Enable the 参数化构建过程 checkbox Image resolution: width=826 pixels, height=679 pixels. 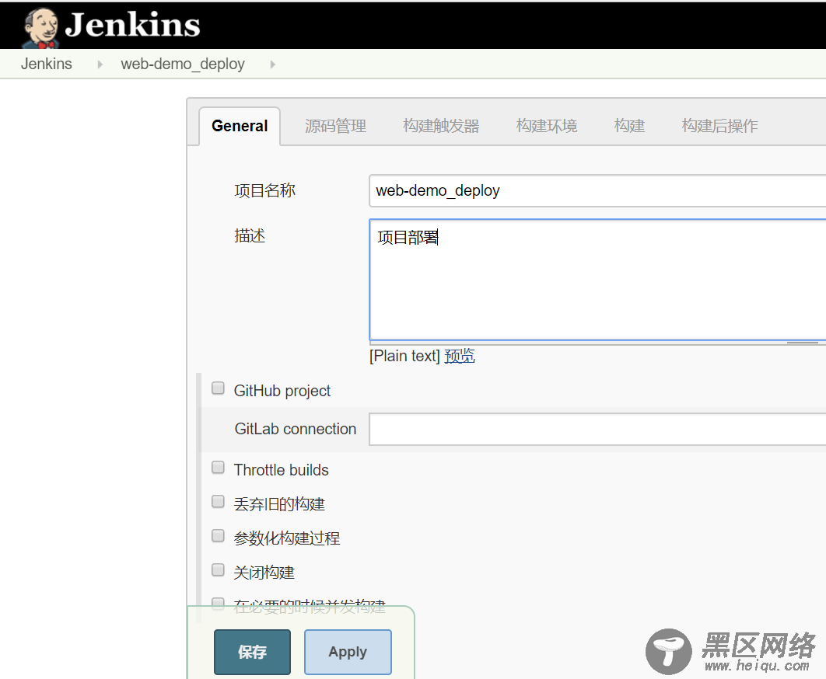218,536
